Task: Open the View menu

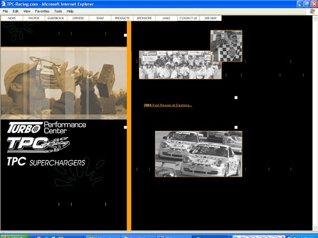Action: (x=27, y=11)
